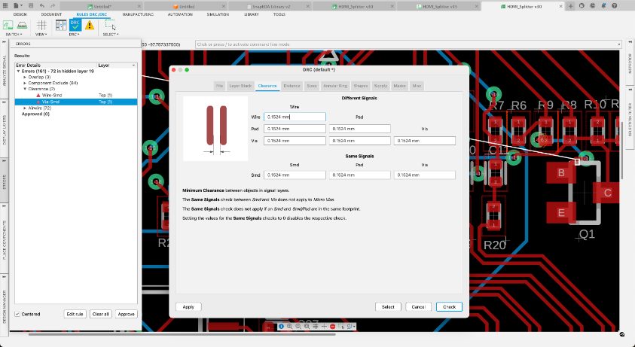635x347 pixels.
Task: Click the Clear all button
Action: click(x=100, y=313)
